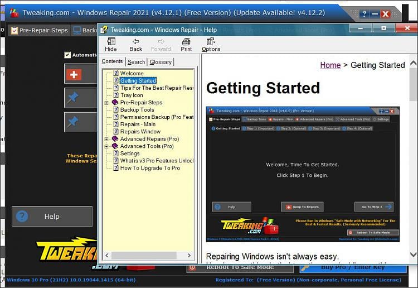418x288 pixels.
Task: Click the first blue pushpin button
Action: (x=74, y=98)
